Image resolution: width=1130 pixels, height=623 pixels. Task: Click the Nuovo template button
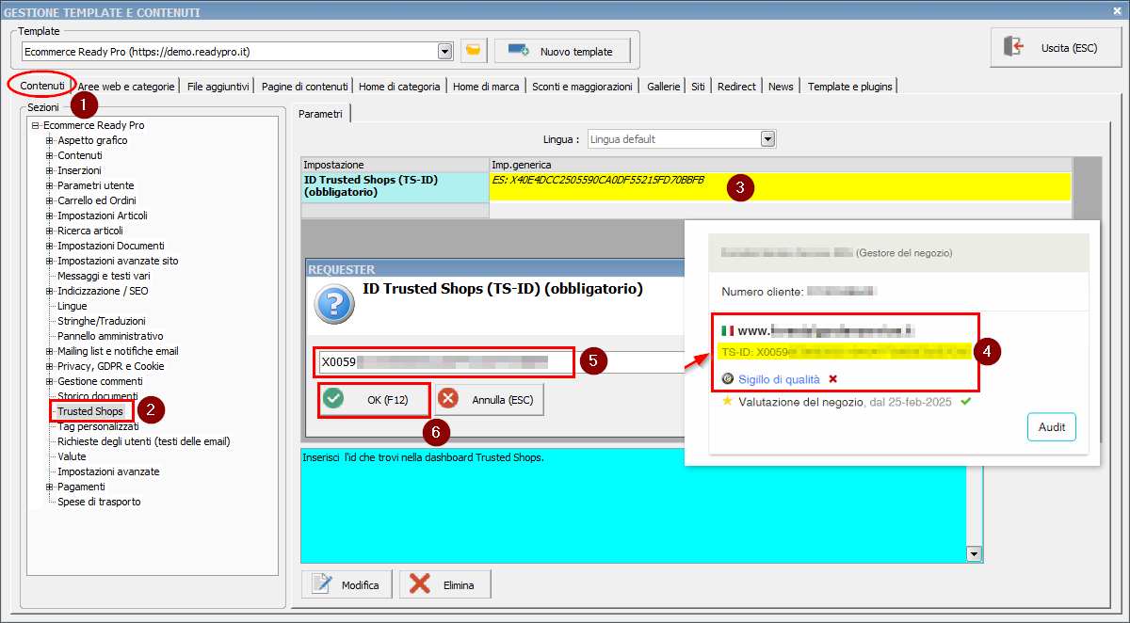click(x=562, y=51)
